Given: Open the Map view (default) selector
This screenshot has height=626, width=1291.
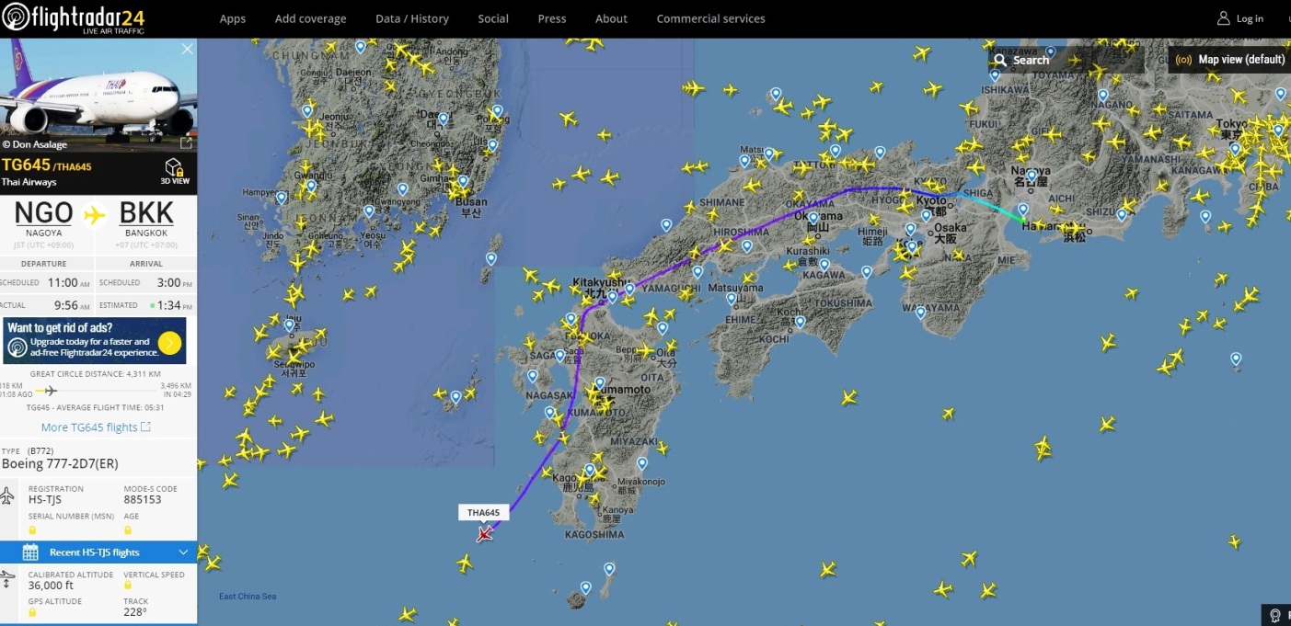Looking at the screenshot, I should pos(1231,60).
